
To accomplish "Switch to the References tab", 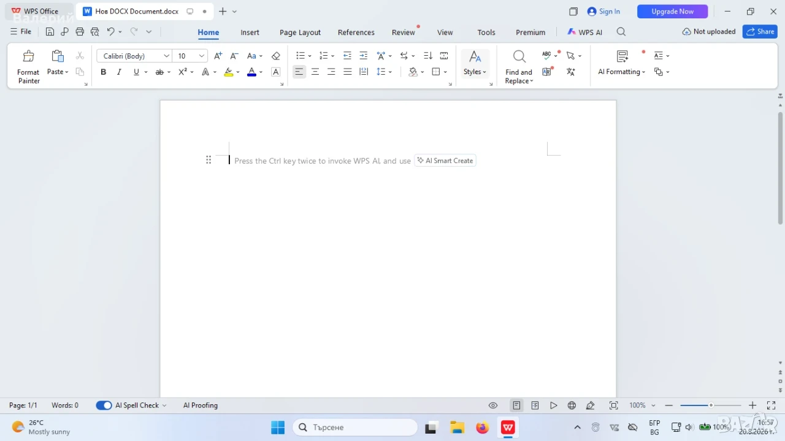I will coord(356,32).
